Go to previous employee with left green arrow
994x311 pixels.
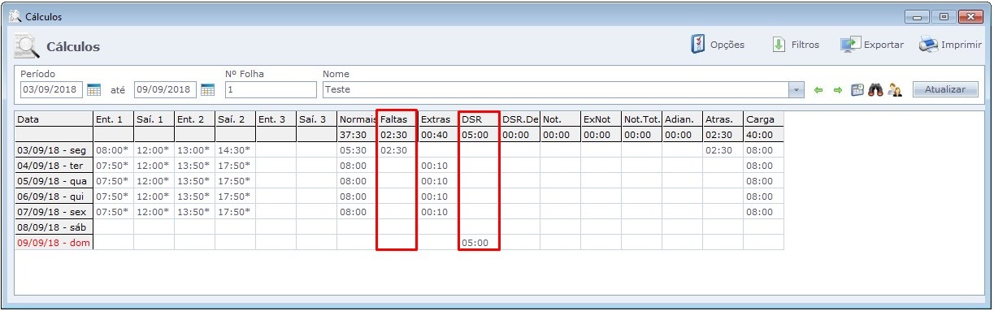click(x=818, y=89)
